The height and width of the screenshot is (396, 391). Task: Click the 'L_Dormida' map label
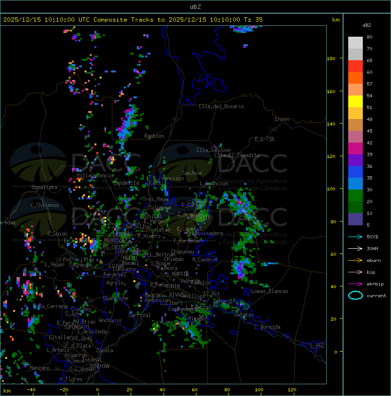(267, 327)
